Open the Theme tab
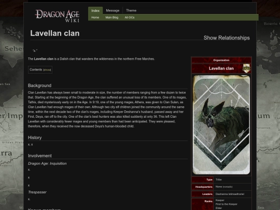Viewport: 280px width, 210px height. point(131,10)
